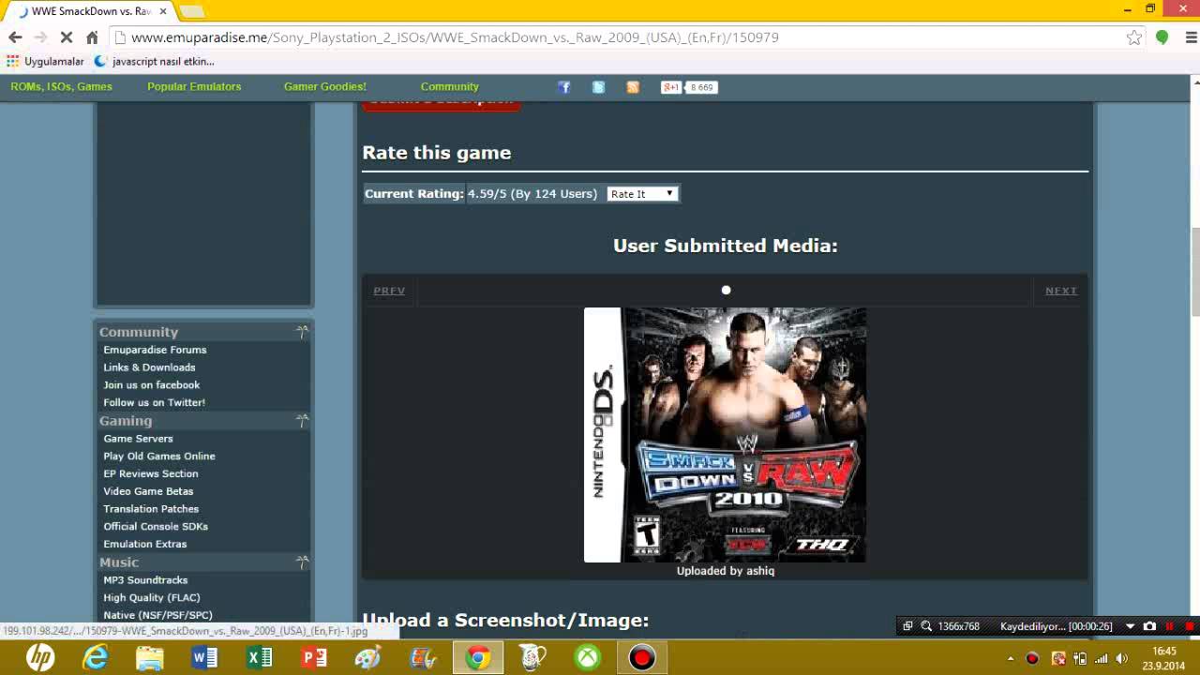The width and height of the screenshot is (1200, 675).
Task: Open EP Reviews Section link
Action: point(151,473)
